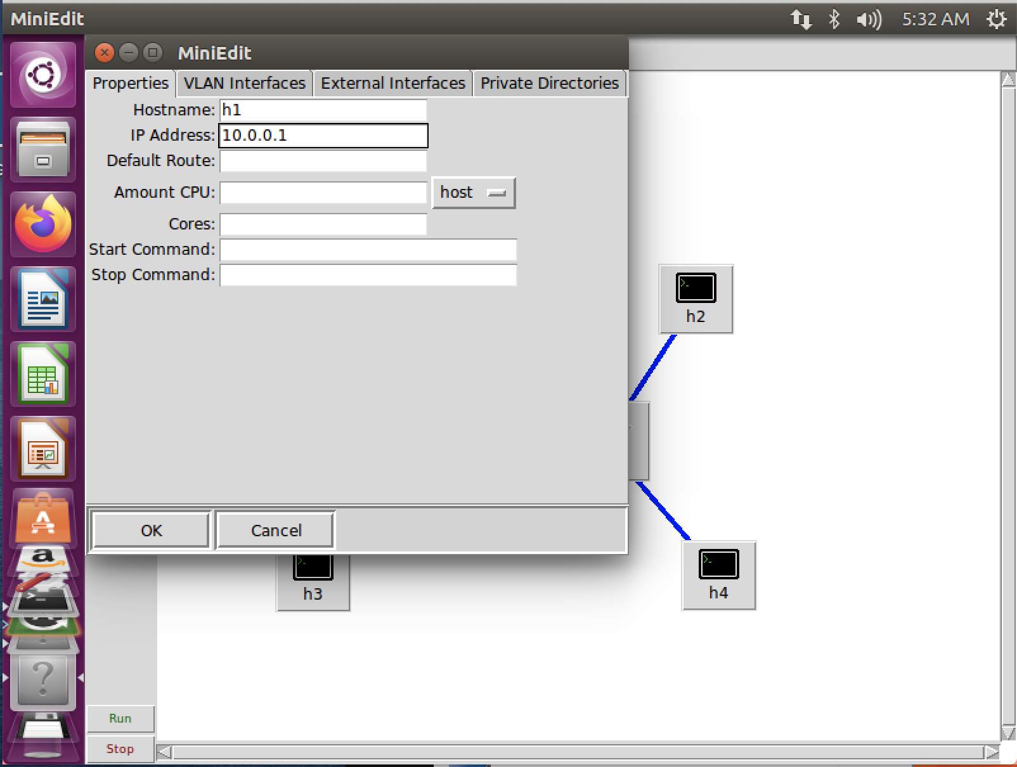1017x767 pixels.
Task: Click the Amount CPU input field
Action: click(323, 193)
